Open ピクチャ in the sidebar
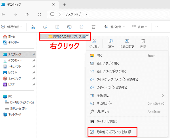This screenshot has height=138, width=170. click(10, 72)
